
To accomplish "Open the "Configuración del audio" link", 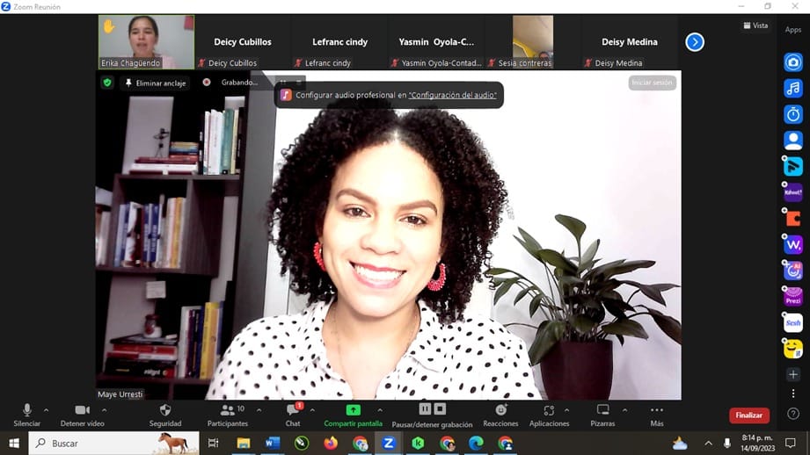I will pos(452,95).
